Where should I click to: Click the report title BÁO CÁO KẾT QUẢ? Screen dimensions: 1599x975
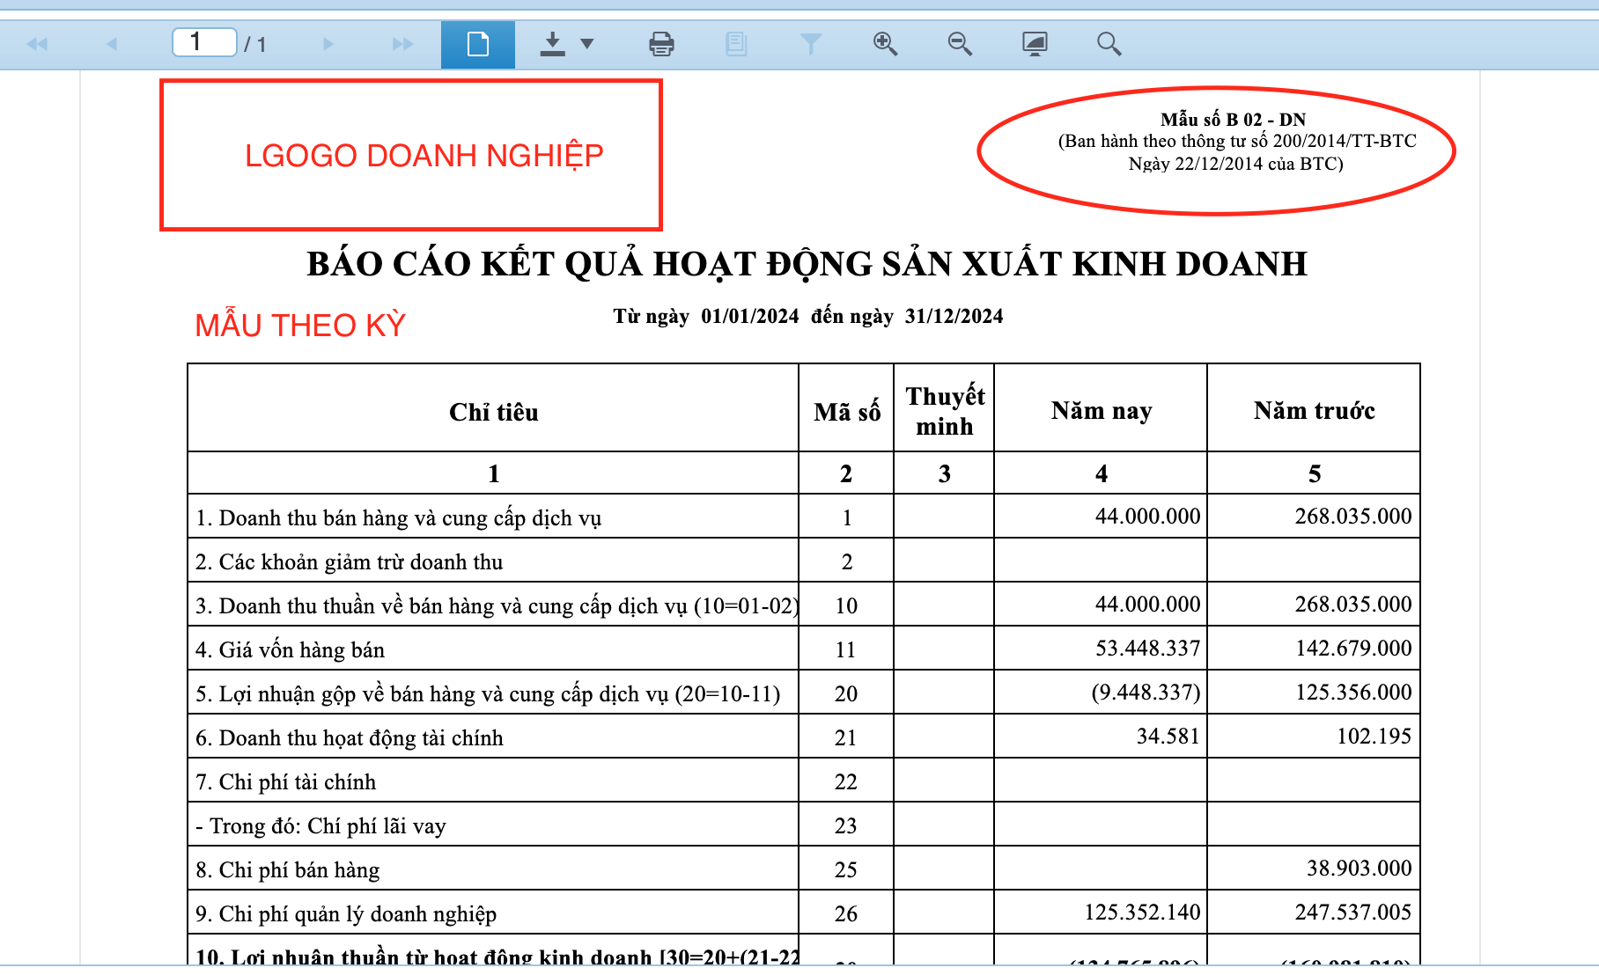(807, 264)
